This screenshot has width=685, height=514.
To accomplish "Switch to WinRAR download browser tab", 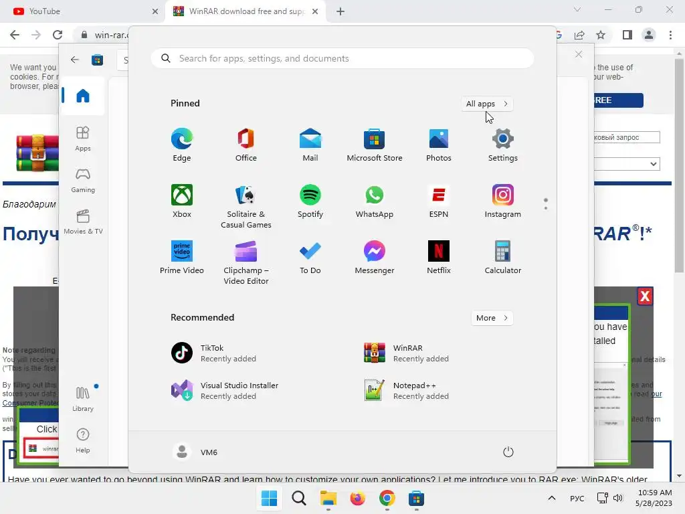I will (245, 11).
